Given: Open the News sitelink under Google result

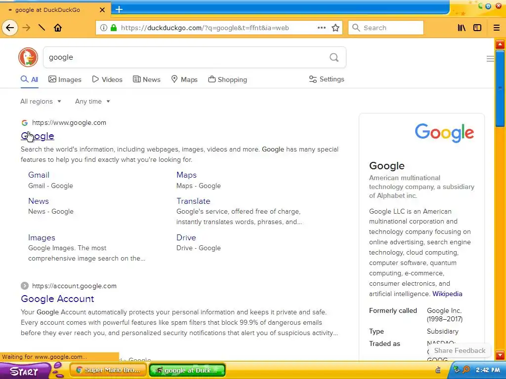Looking at the screenshot, I should 39,201.
